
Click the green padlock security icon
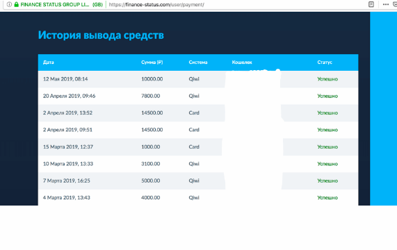[17, 4]
